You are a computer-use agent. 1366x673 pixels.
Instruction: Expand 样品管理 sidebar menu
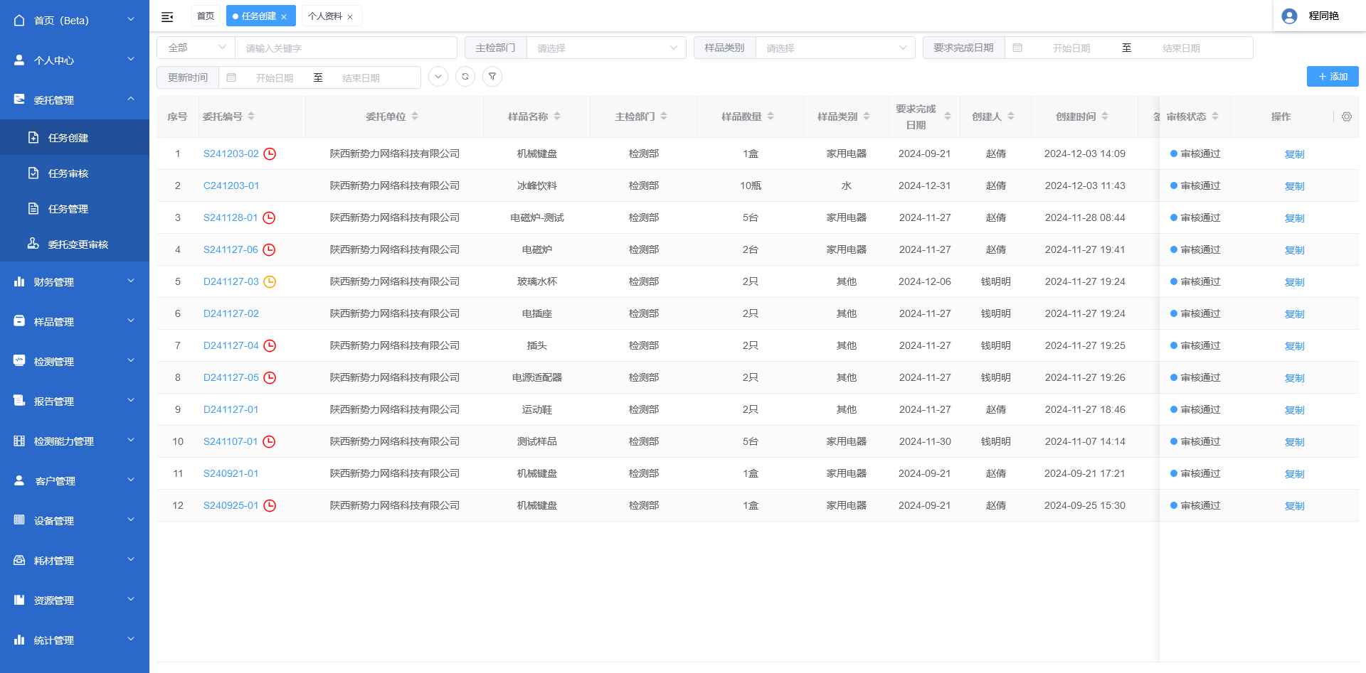(75, 321)
